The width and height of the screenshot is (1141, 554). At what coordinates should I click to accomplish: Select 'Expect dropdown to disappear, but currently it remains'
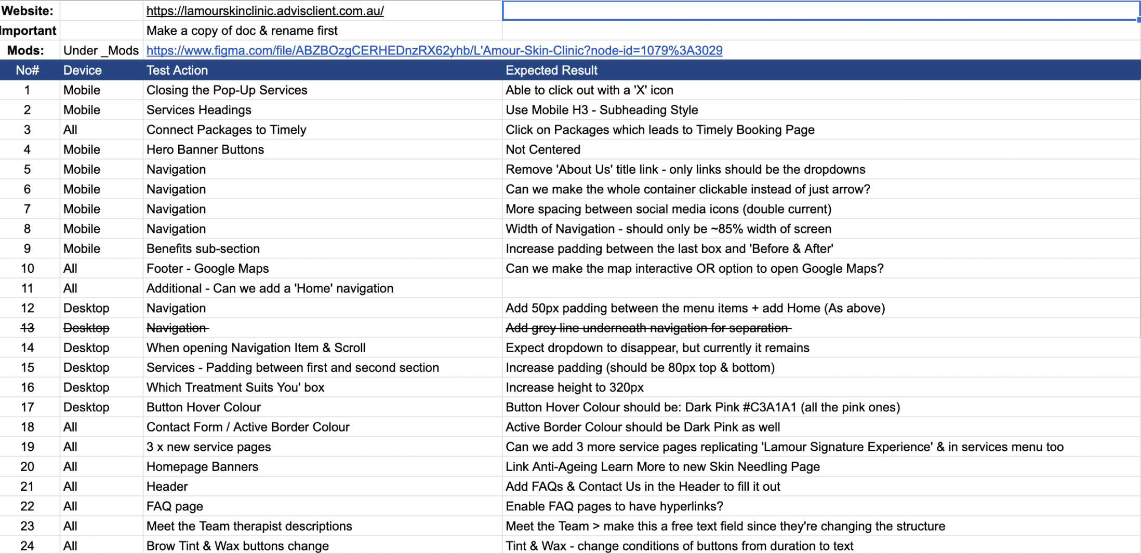point(821,348)
